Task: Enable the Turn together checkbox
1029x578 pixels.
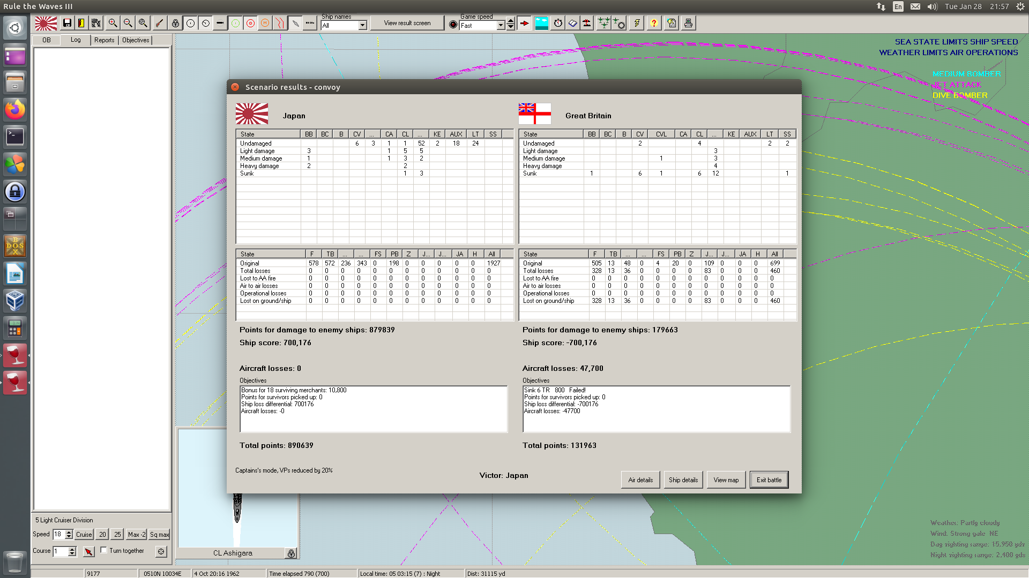Action: (103, 550)
